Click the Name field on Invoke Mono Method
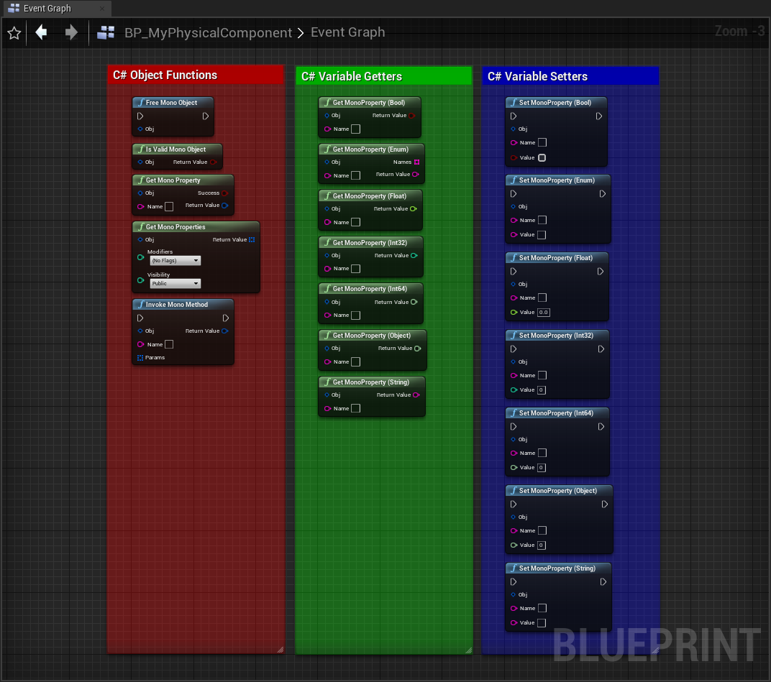Image resolution: width=771 pixels, height=682 pixels. pos(169,344)
